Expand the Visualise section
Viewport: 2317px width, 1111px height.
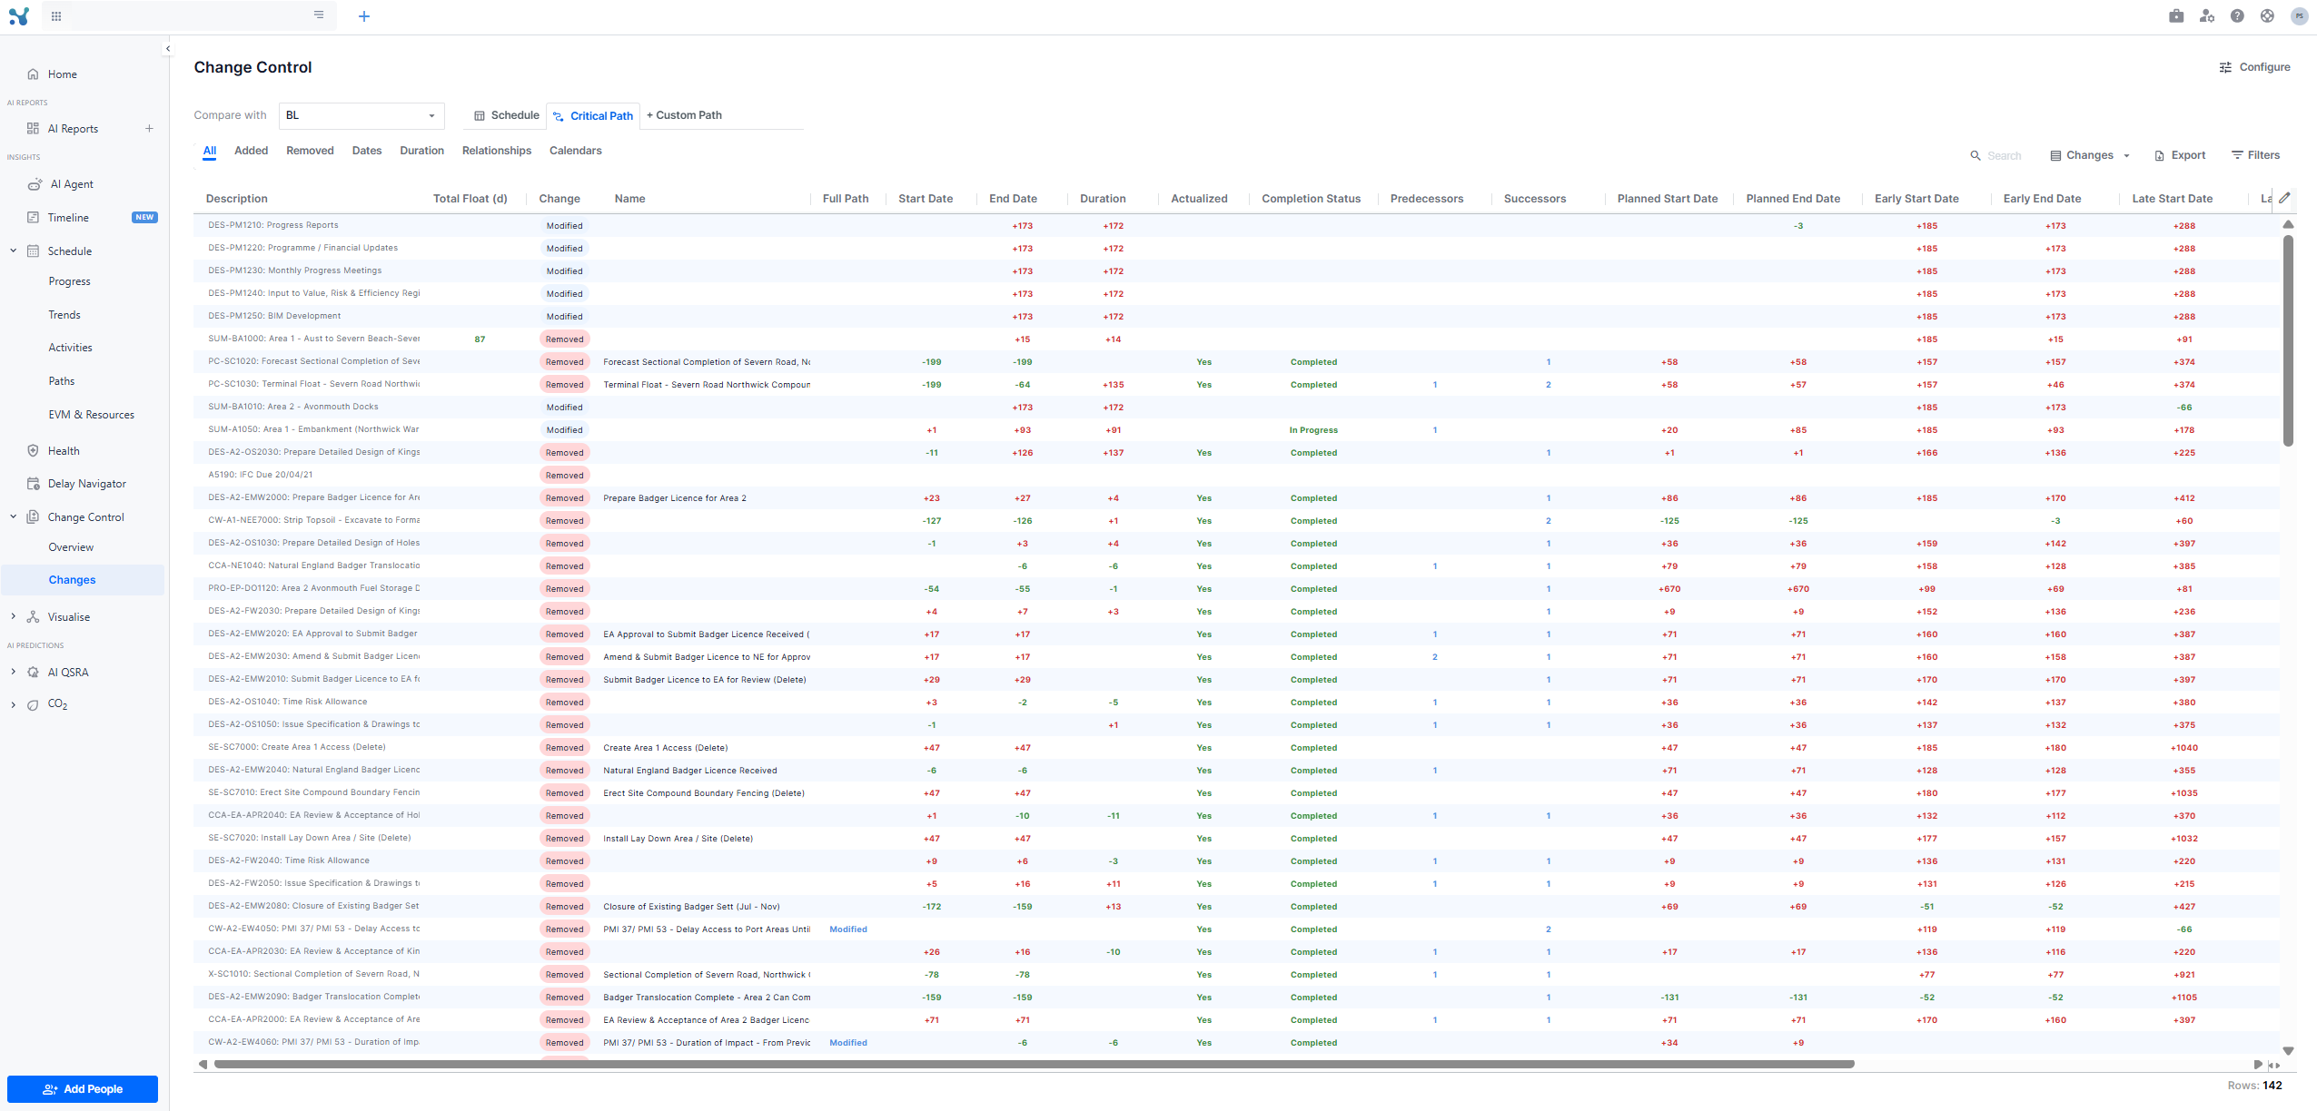coord(13,616)
